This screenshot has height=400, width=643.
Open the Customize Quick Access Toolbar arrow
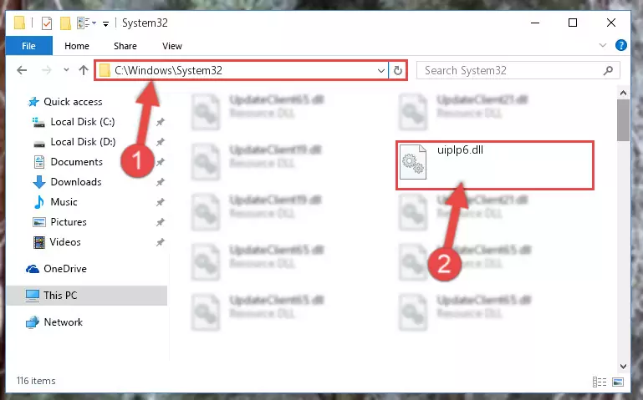(x=106, y=24)
